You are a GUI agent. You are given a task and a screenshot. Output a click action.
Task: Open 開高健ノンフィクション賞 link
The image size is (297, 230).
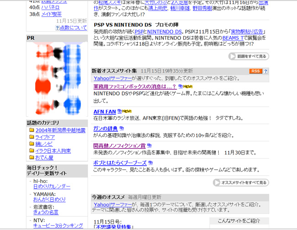click(119, 146)
